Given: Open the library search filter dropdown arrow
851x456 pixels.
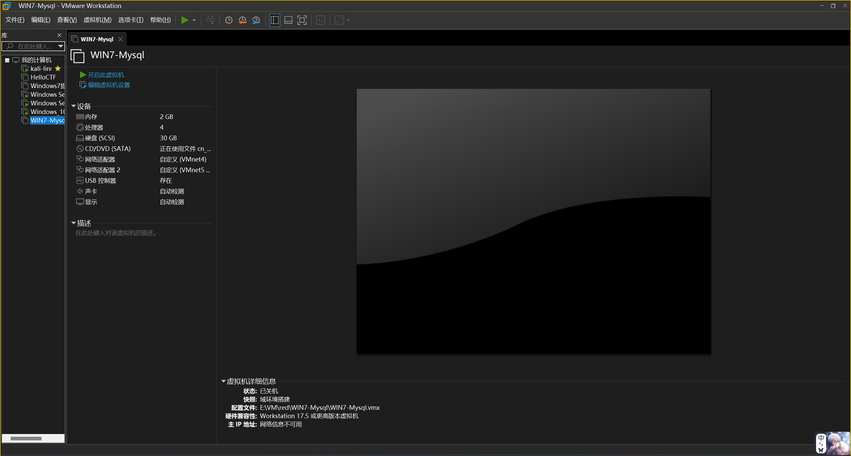Looking at the screenshot, I should point(61,46).
